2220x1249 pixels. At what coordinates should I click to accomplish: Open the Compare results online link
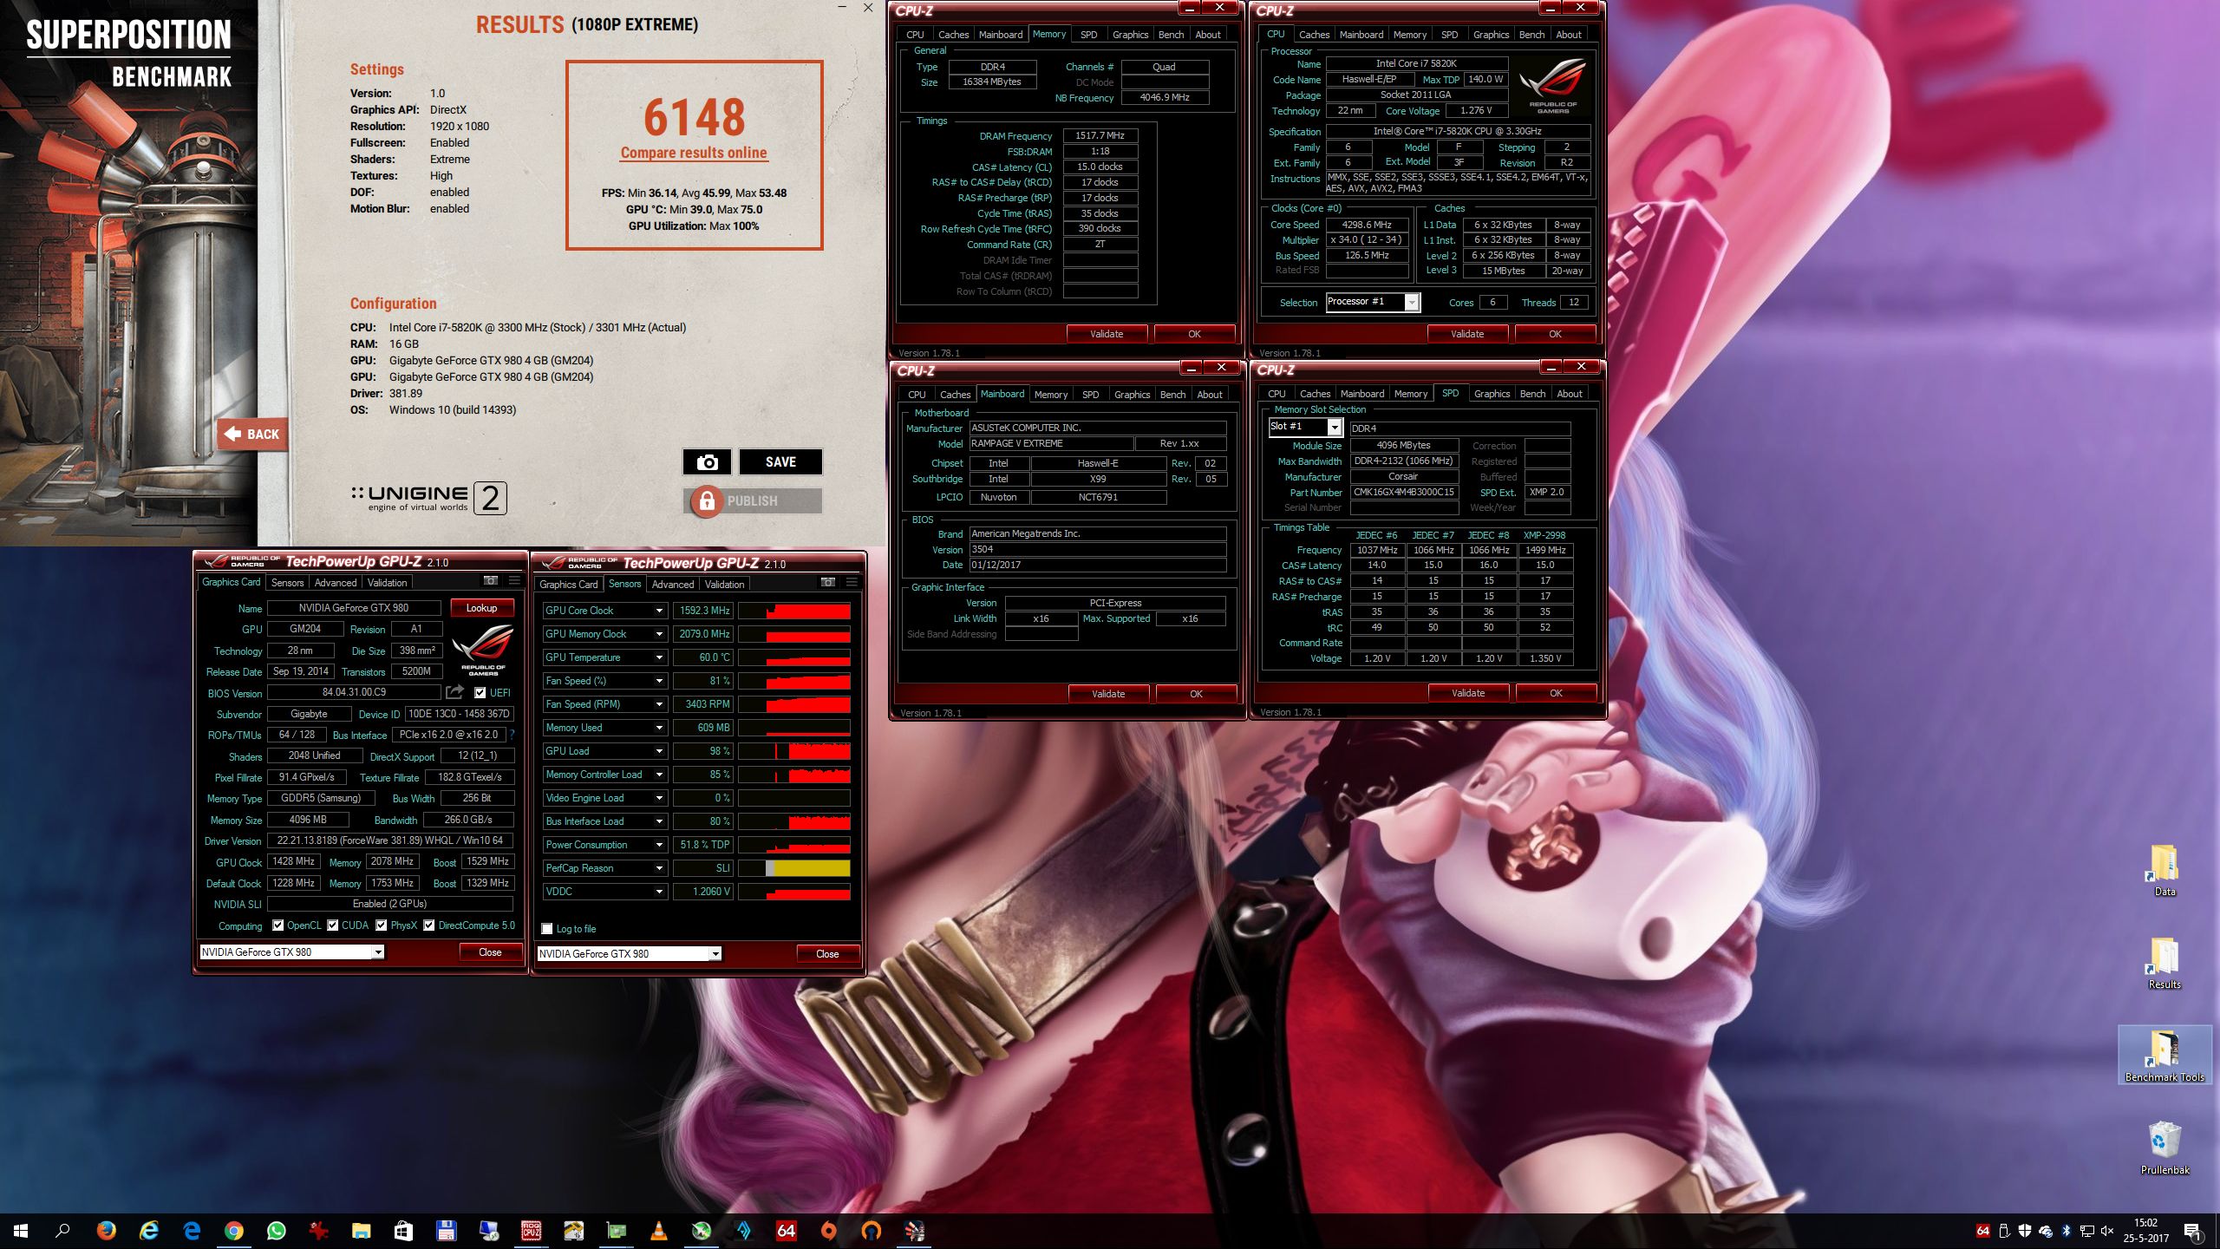click(694, 153)
